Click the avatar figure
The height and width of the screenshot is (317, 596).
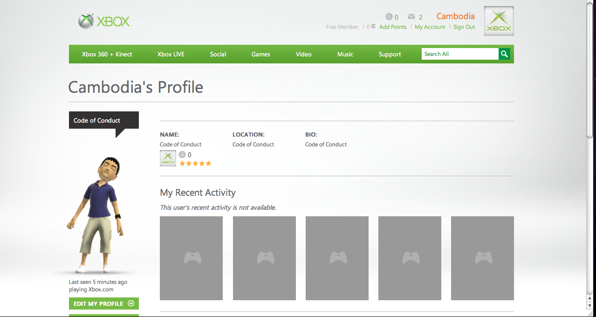tap(95, 214)
